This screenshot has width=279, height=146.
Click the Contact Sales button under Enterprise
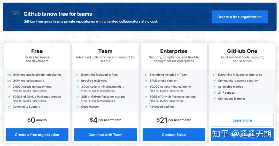pos(174,135)
